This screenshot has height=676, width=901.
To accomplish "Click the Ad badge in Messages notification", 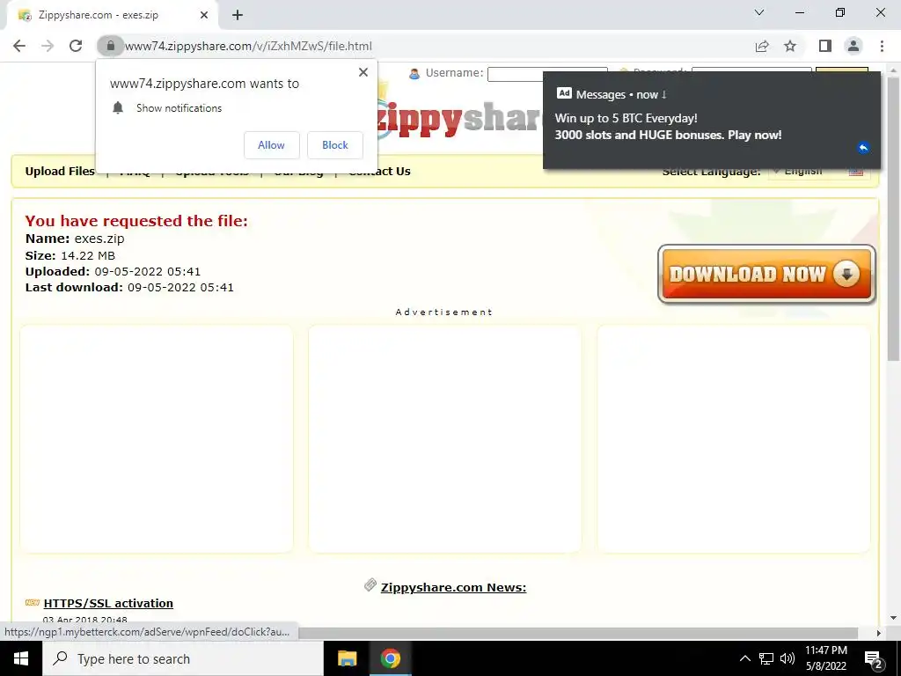I will click(x=564, y=93).
